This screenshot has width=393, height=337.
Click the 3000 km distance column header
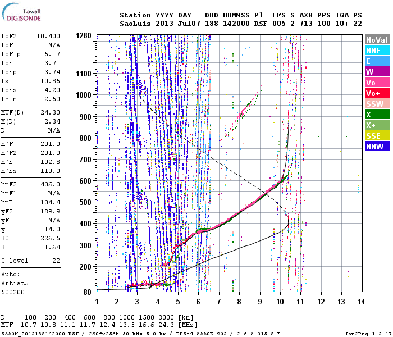click(x=166, y=317)
